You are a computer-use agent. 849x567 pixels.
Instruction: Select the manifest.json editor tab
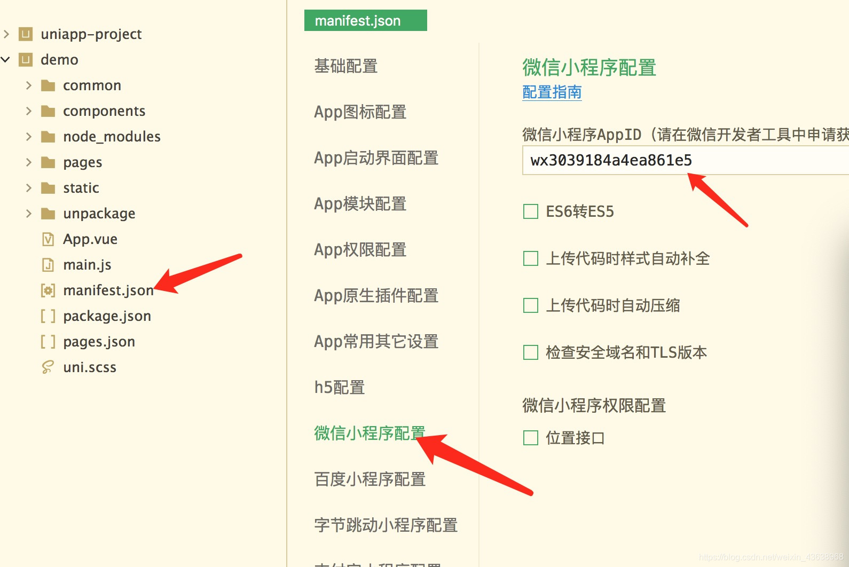pos(366,20)
